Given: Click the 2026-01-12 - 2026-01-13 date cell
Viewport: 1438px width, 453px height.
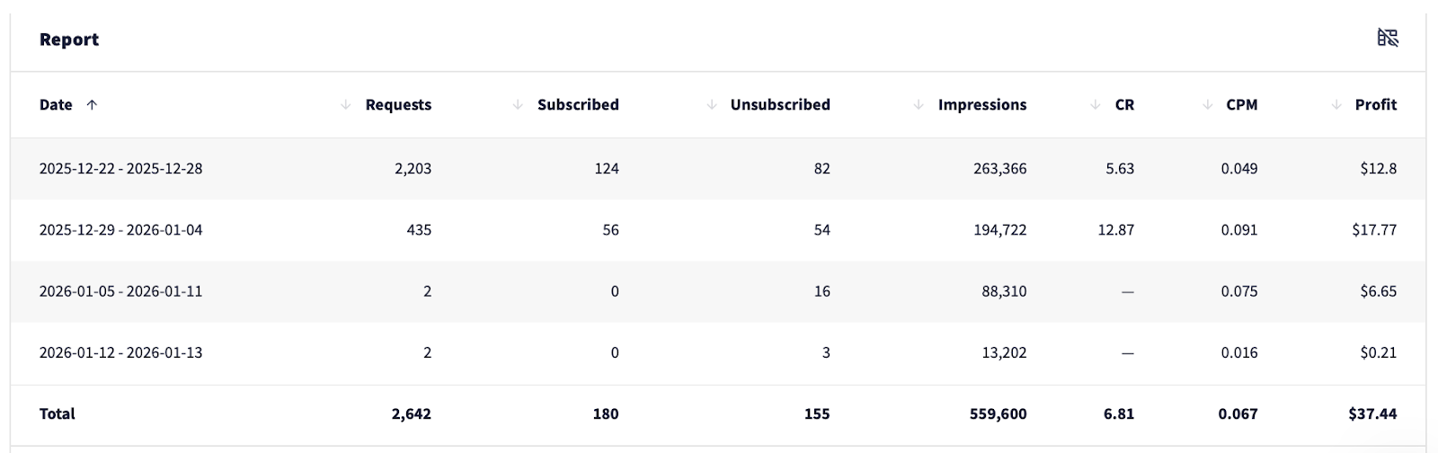Looking at the screenshot, I should click(120, 352).
